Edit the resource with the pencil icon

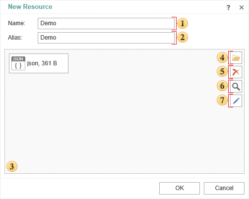tap(236, 101)
